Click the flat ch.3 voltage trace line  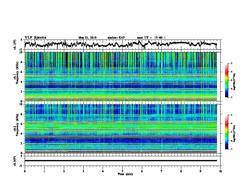(x=121, y=161)
